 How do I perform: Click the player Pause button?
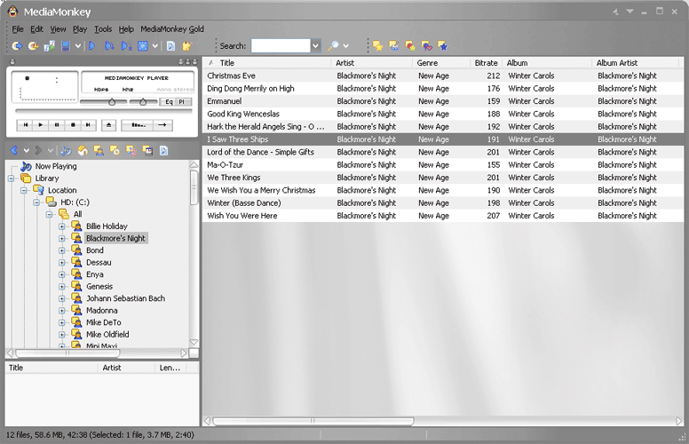[x=57, y=125]
